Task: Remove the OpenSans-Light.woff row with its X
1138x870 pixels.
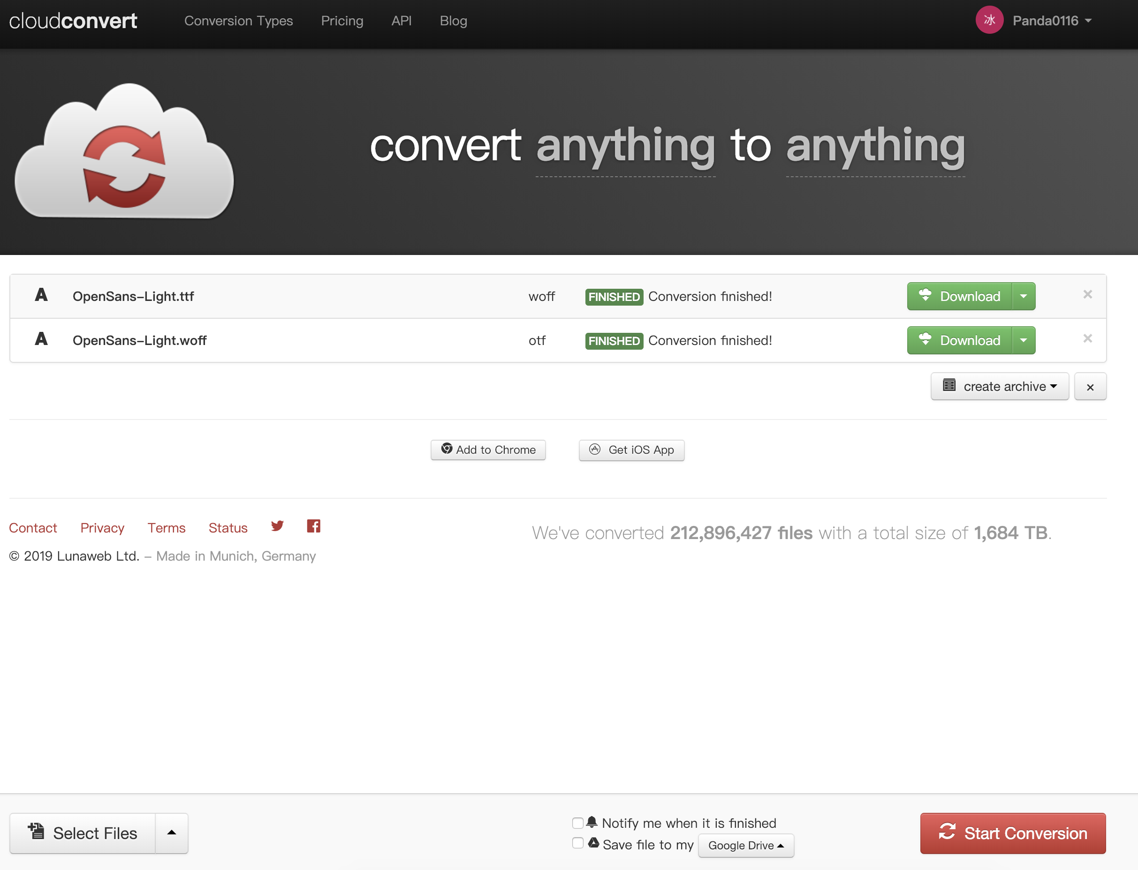Action: [1087, 339]
